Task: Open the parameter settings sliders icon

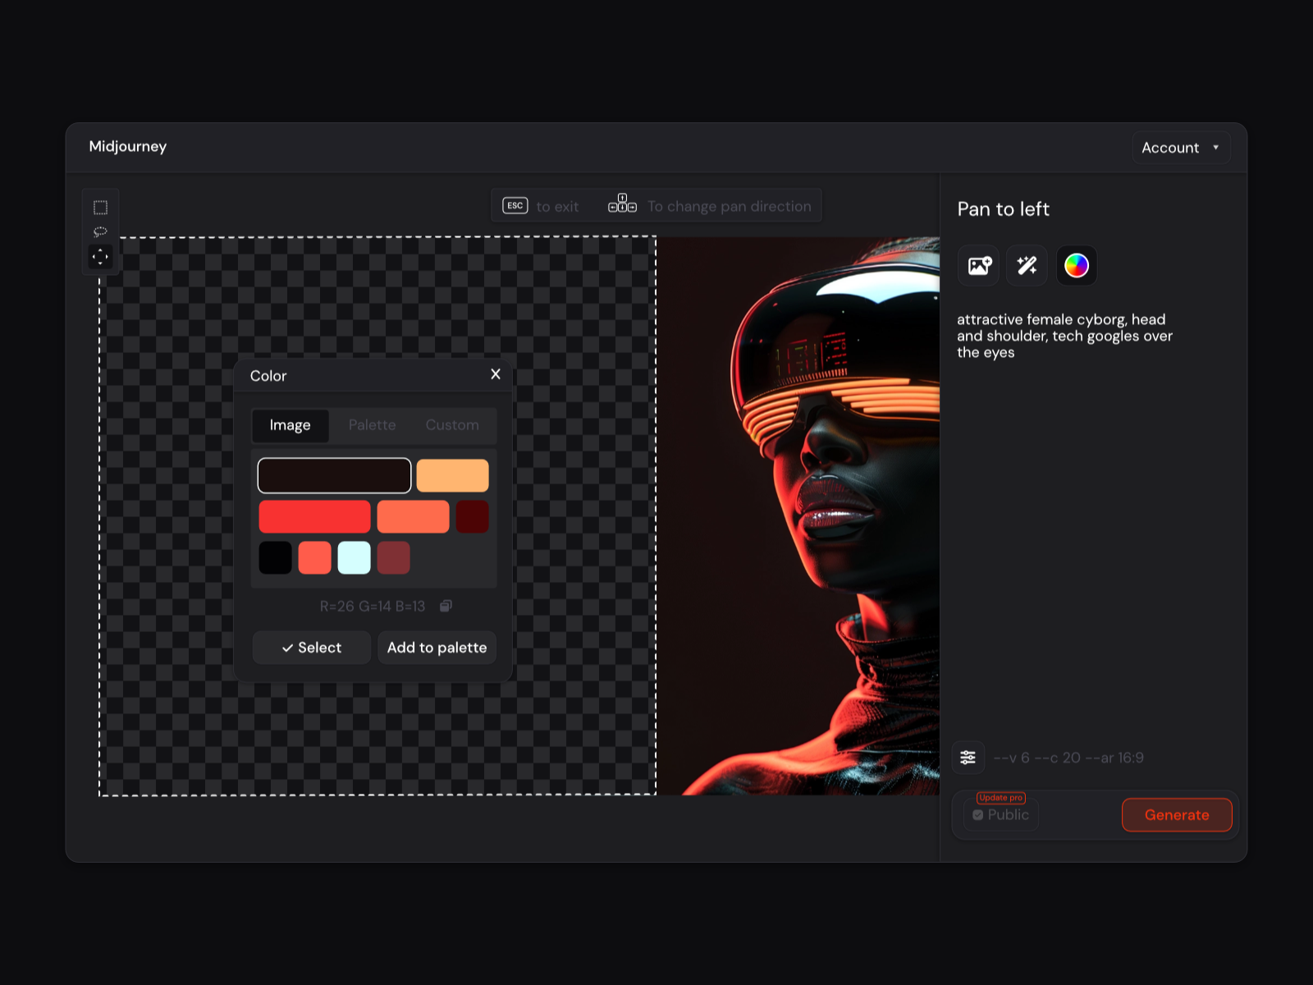Action: [x=968, y=758]
